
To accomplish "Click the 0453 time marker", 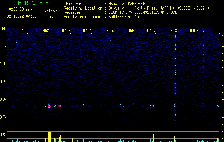I will [66, 31].
